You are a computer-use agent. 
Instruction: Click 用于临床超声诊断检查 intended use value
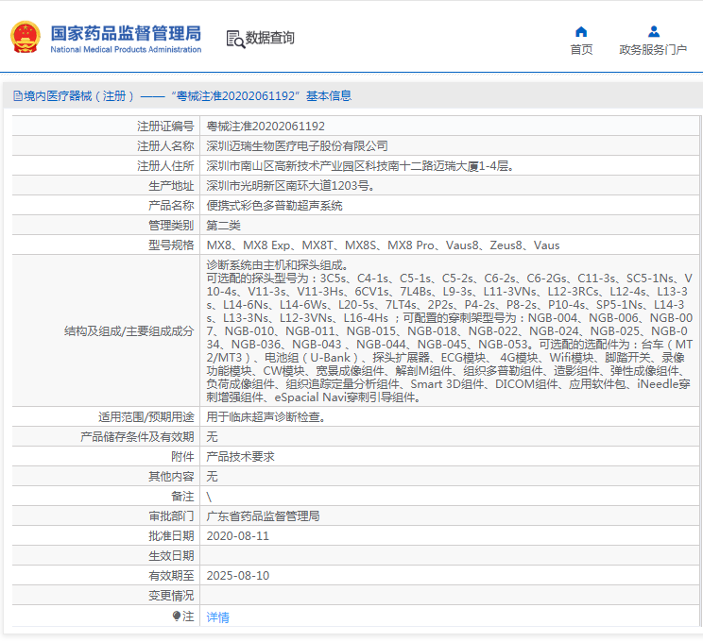[266, 417]
